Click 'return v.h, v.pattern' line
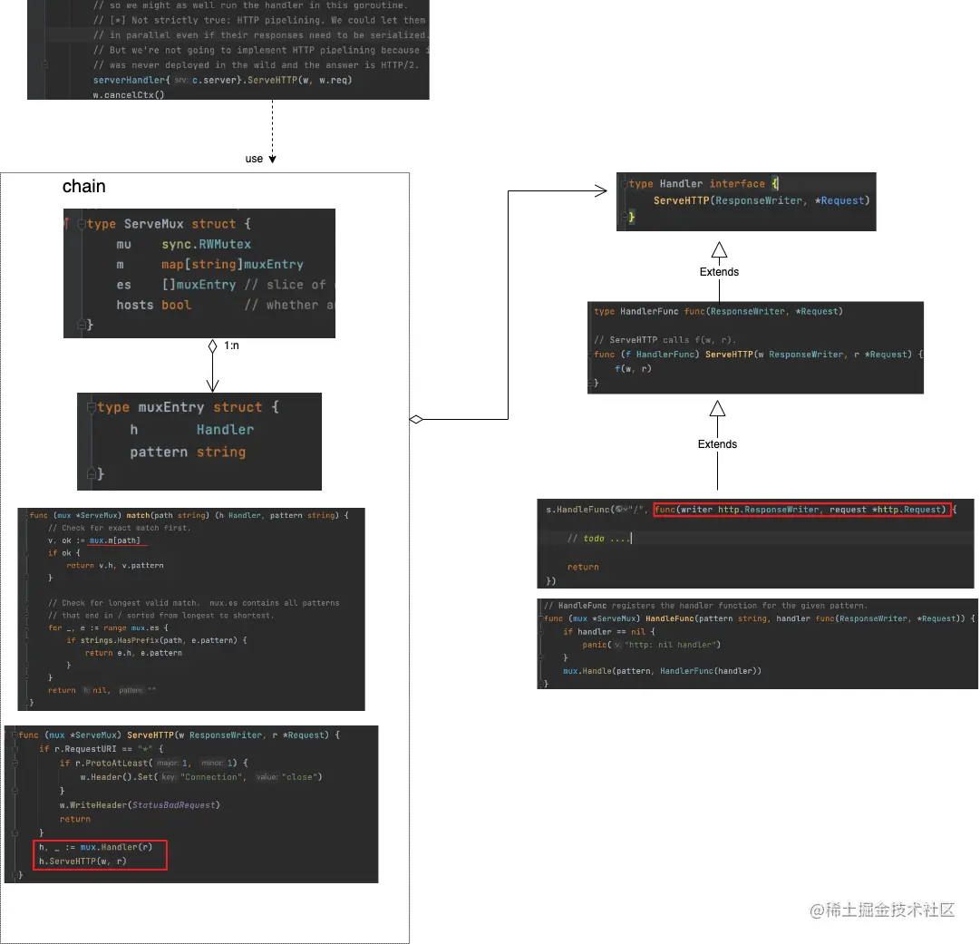 pyautogui.click(x=115, y=565)
